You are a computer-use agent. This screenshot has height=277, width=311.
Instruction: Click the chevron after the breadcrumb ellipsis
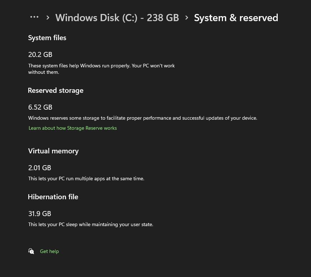click(48, 18)
